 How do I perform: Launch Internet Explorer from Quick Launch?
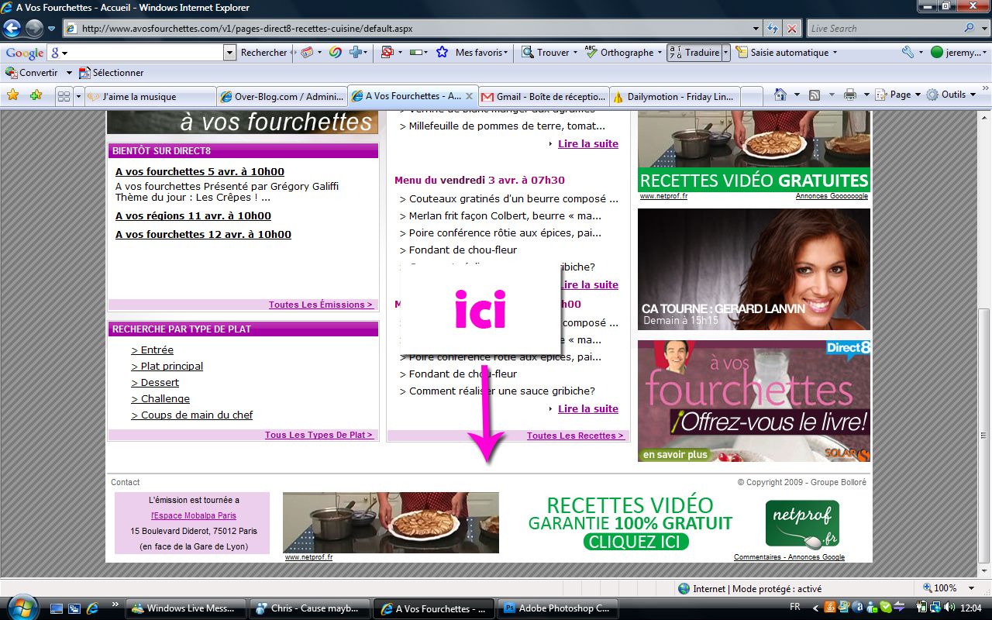point(92,608)
